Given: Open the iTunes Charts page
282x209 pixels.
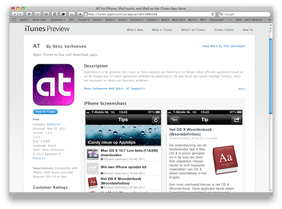Looking at the screenshot, I should 224,30.
